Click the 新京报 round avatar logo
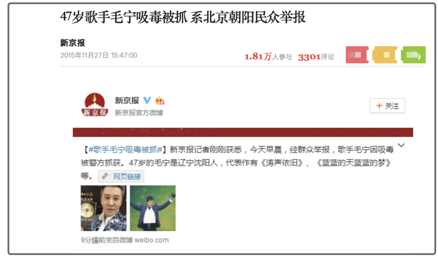438x259 pixels. [94, 105]
